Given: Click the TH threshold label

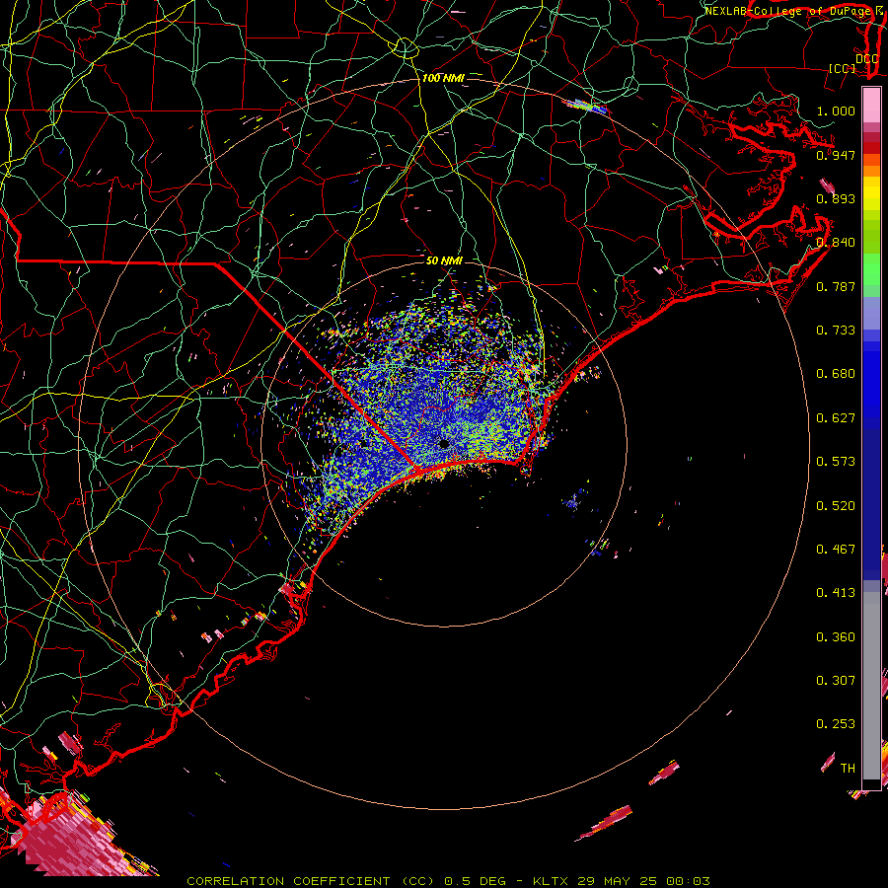Looking at the screenshot, I should click(x=848, y=769).
